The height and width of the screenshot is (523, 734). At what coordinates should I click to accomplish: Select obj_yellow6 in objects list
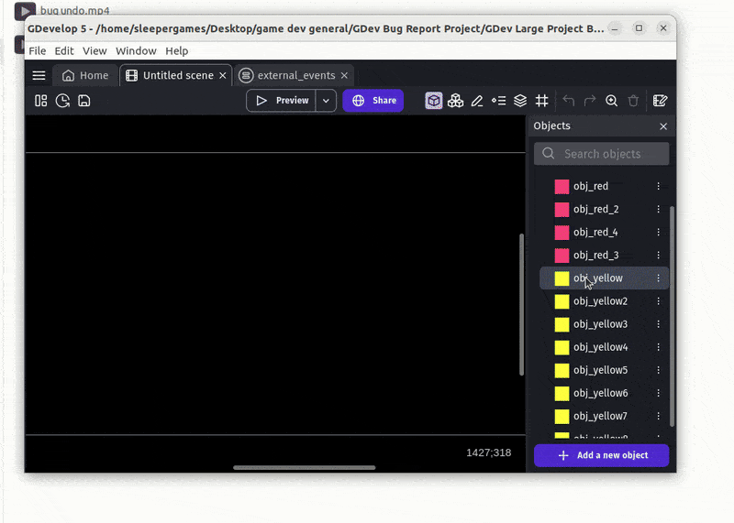[x=605, y=393]
